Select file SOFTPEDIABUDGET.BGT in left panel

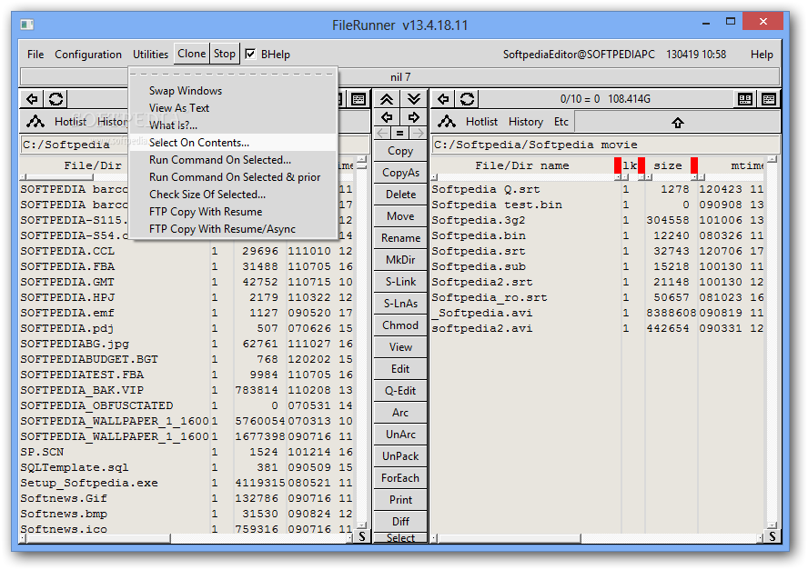click(x=90, y=359)
